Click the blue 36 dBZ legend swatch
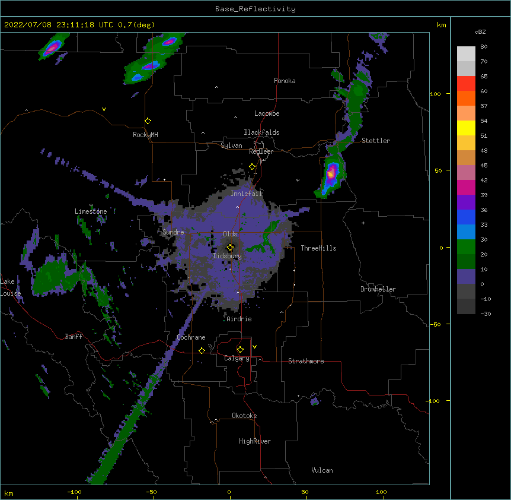Image resolution: width=511 pixels, height=500 pixels. coord(466,217)
